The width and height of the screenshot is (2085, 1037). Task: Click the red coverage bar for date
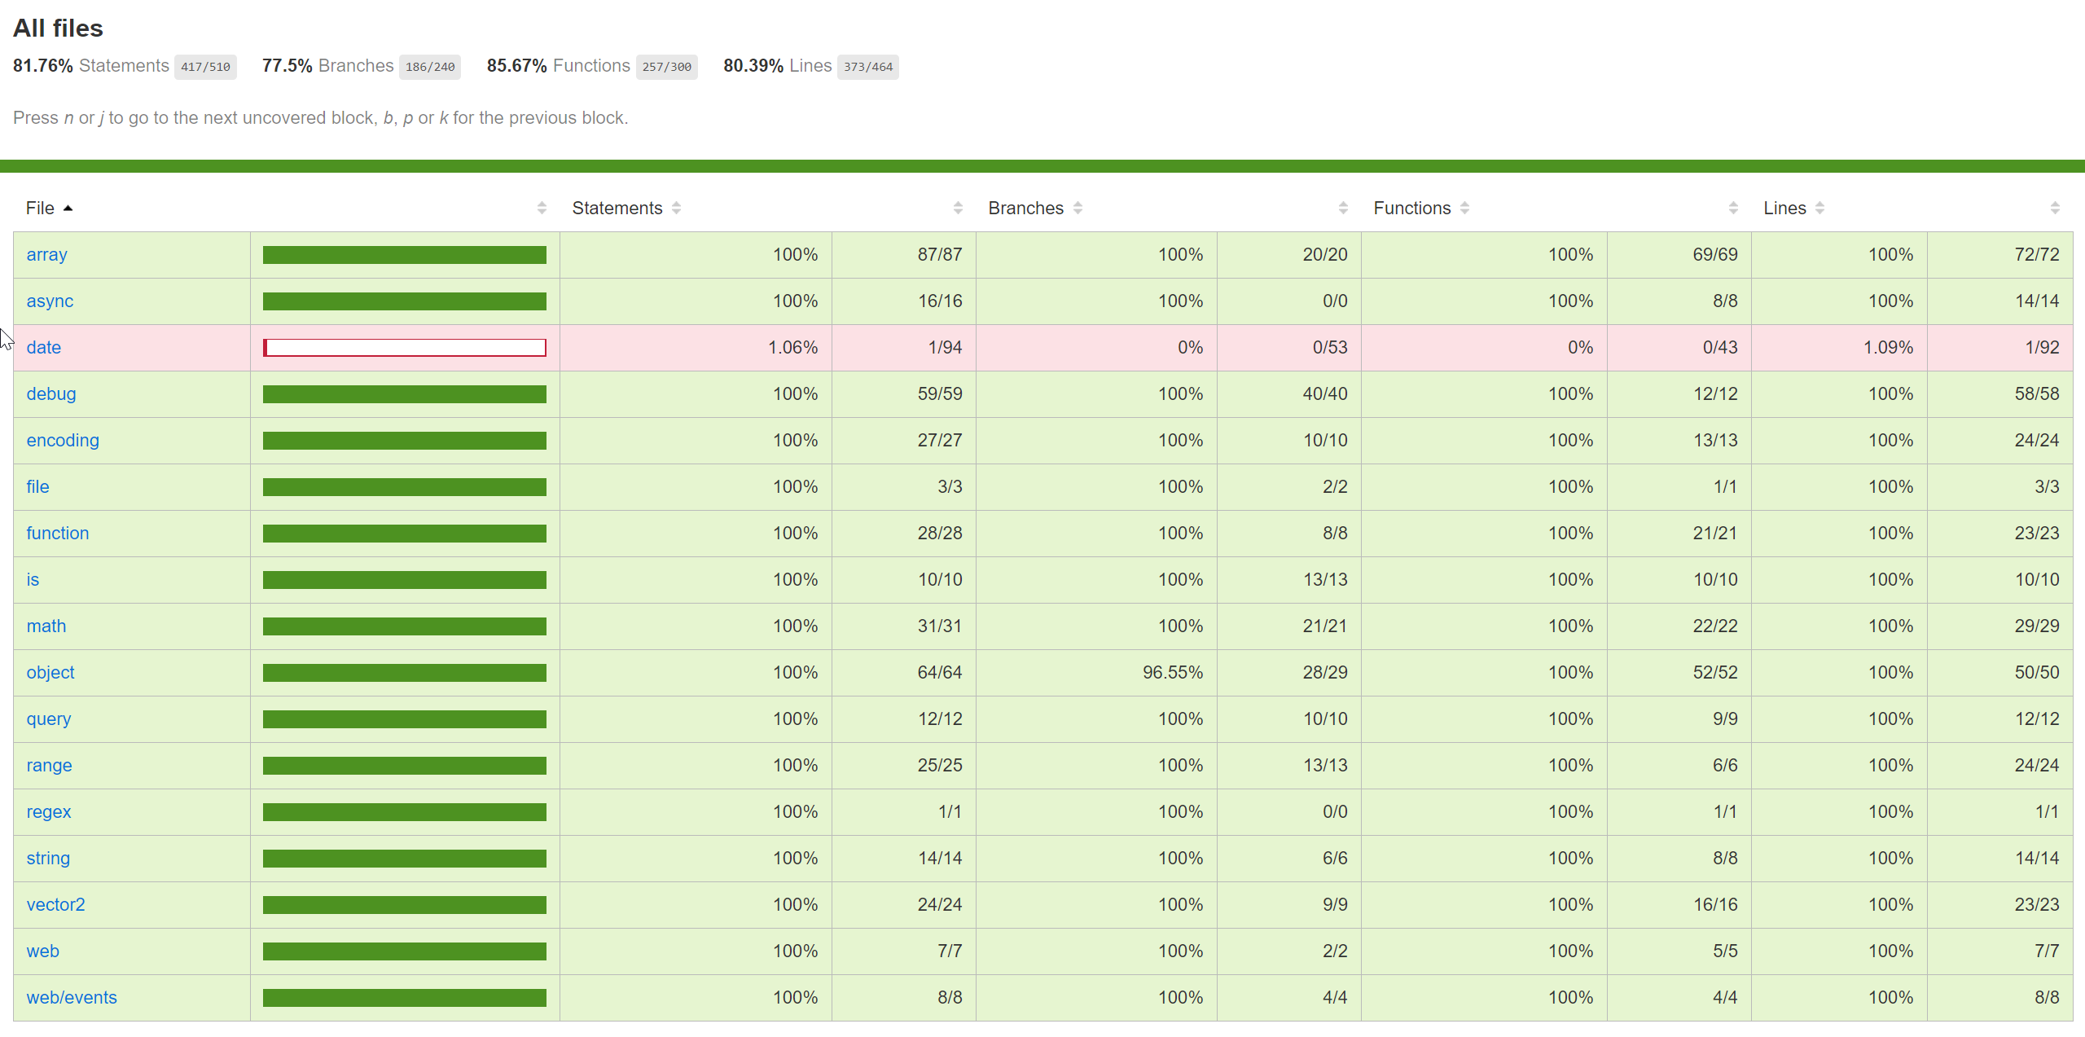tap(404, 348)
